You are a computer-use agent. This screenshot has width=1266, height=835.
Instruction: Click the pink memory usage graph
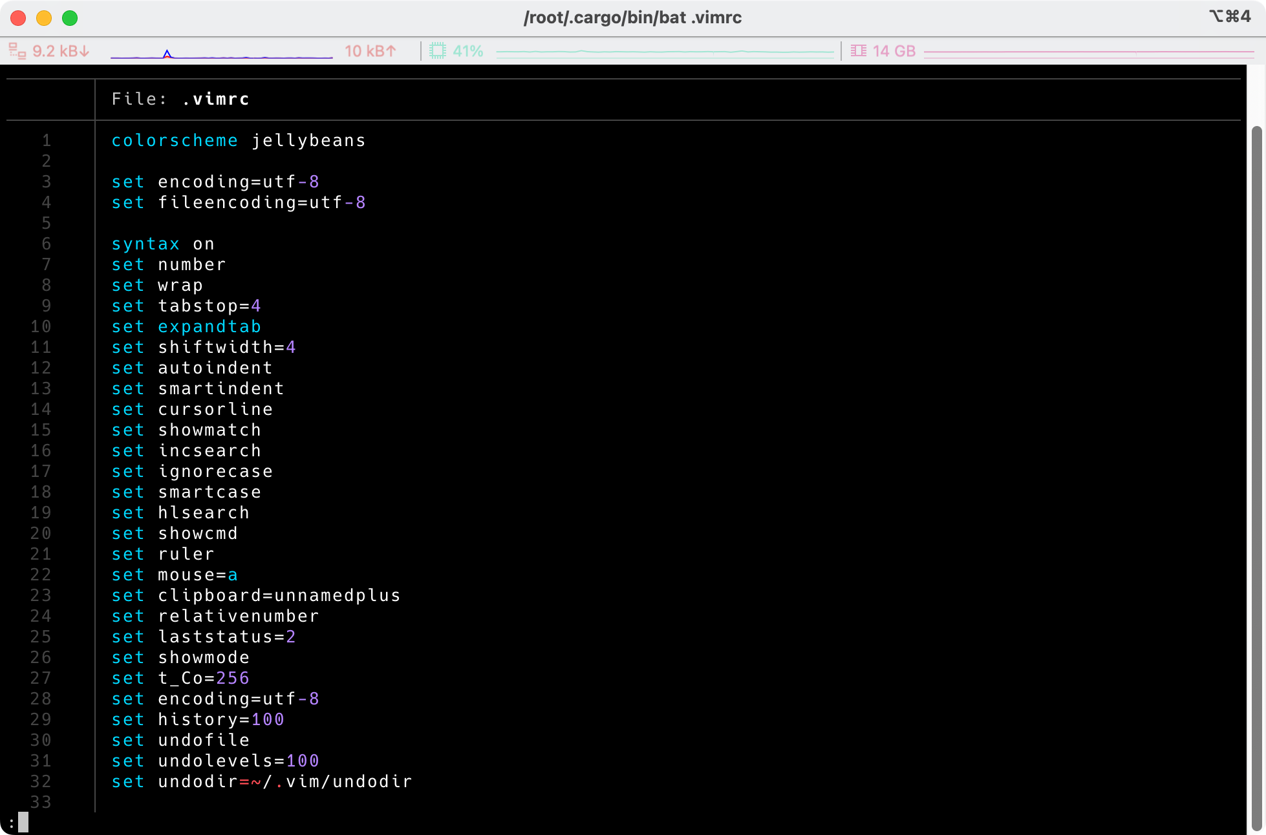1088,52
